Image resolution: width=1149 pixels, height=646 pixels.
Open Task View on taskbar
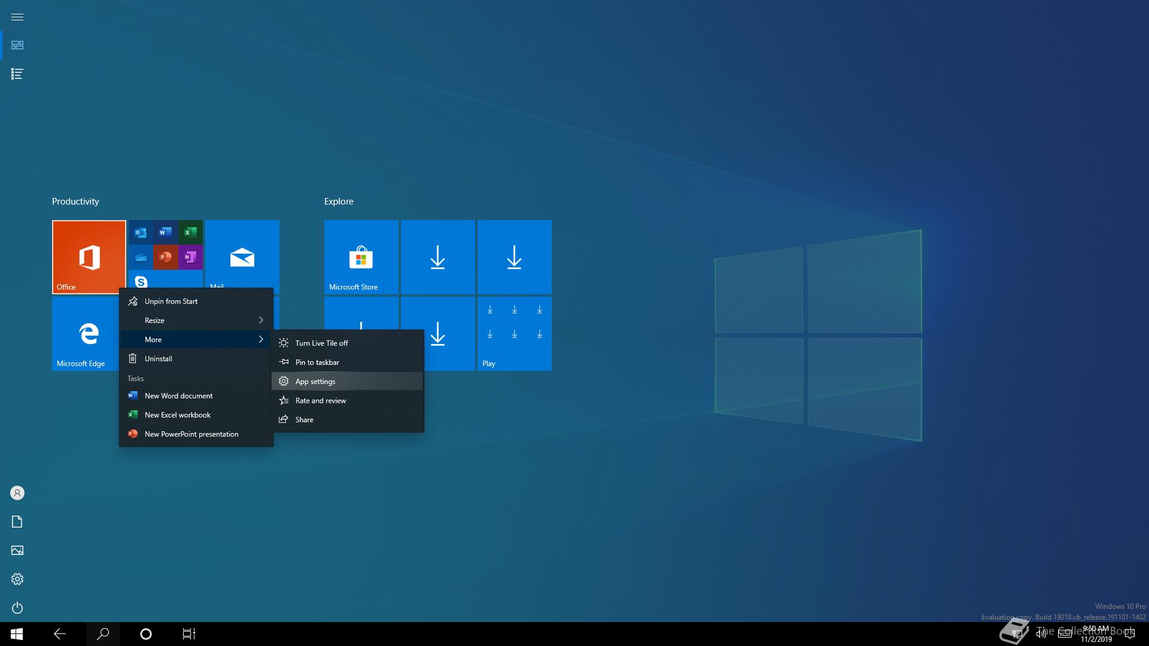(189, 634)
